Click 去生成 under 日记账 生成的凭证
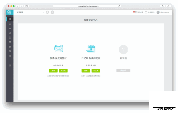This screenshot has height=113, width=178. point(96,71)
